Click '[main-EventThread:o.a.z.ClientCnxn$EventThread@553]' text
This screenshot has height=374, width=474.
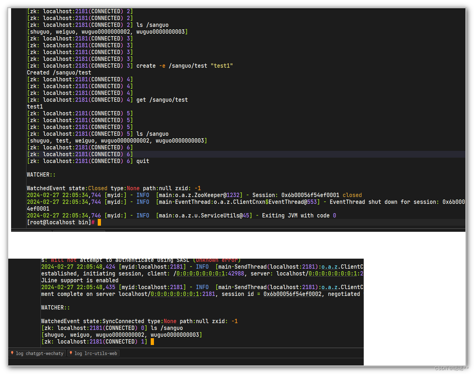[x=238, y=202]
